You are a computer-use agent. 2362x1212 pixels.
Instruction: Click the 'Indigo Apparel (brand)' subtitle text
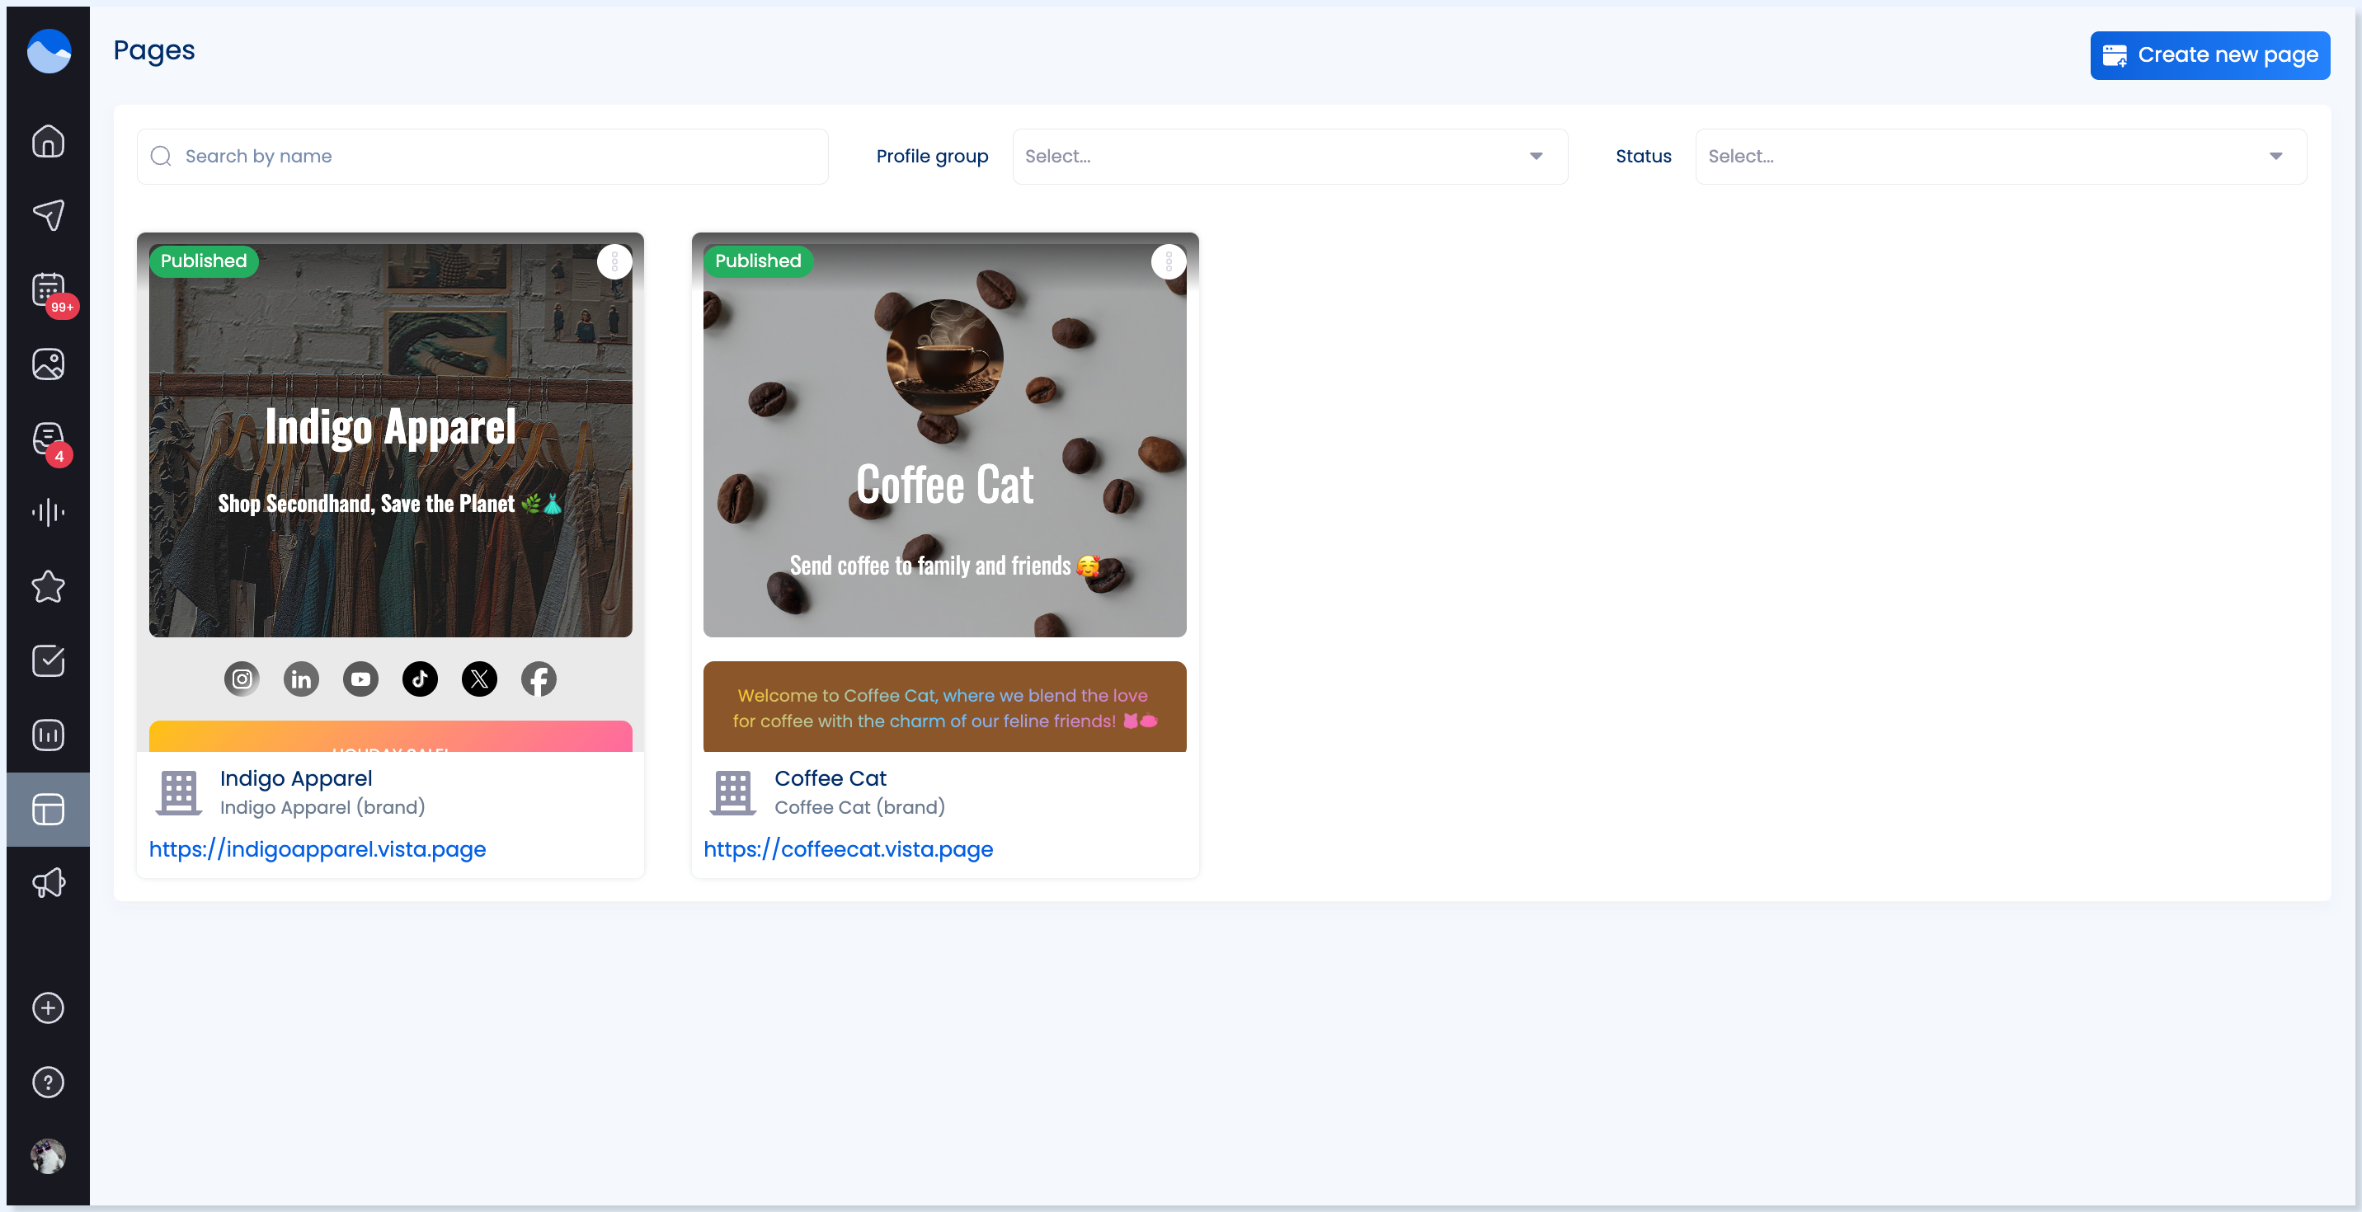coord(322,807)
